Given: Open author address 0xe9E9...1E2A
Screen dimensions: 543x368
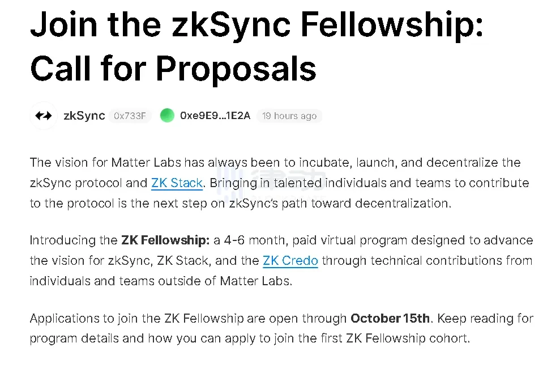Looking at the screenshot, I should click(x=215, y=116).
